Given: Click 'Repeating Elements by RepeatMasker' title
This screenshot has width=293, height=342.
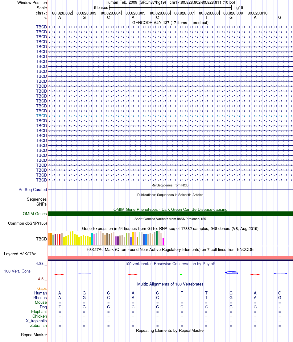Looking at the screenshot, I should [x=170, y=331].
